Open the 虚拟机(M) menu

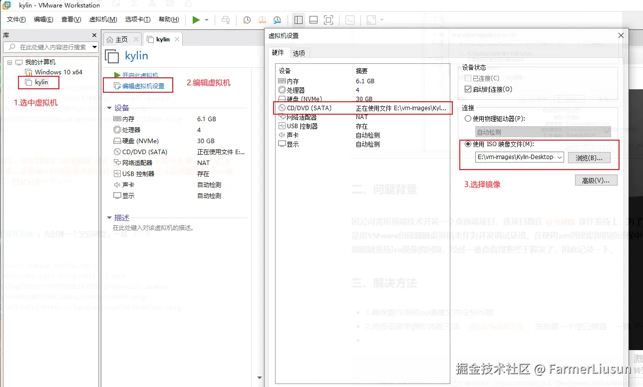point(103,20)
